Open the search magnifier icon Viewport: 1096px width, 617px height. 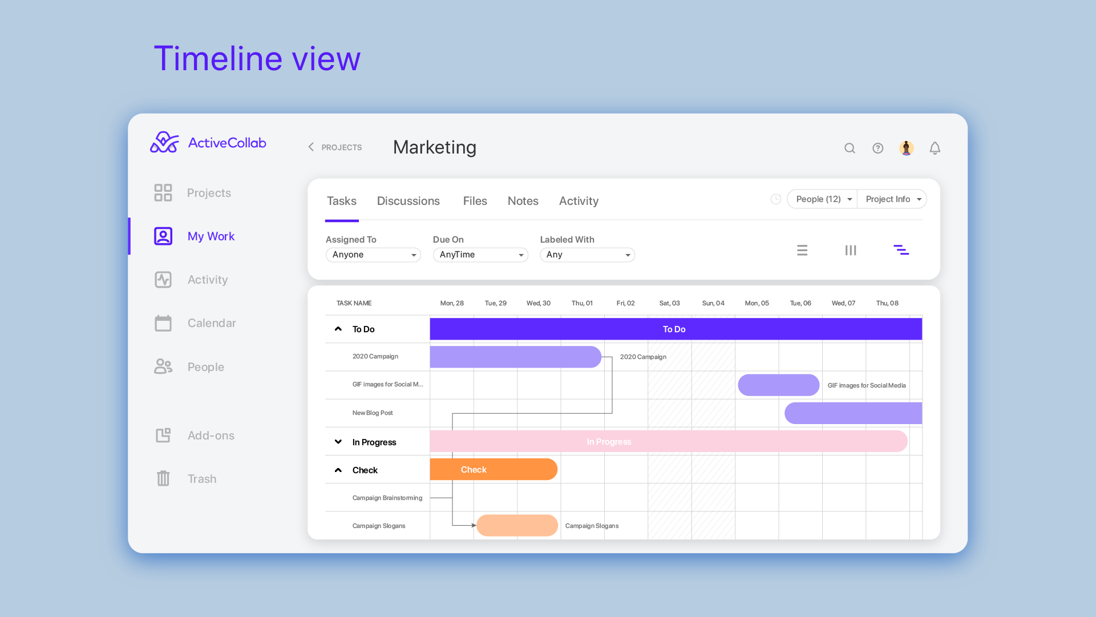[850, 148]
